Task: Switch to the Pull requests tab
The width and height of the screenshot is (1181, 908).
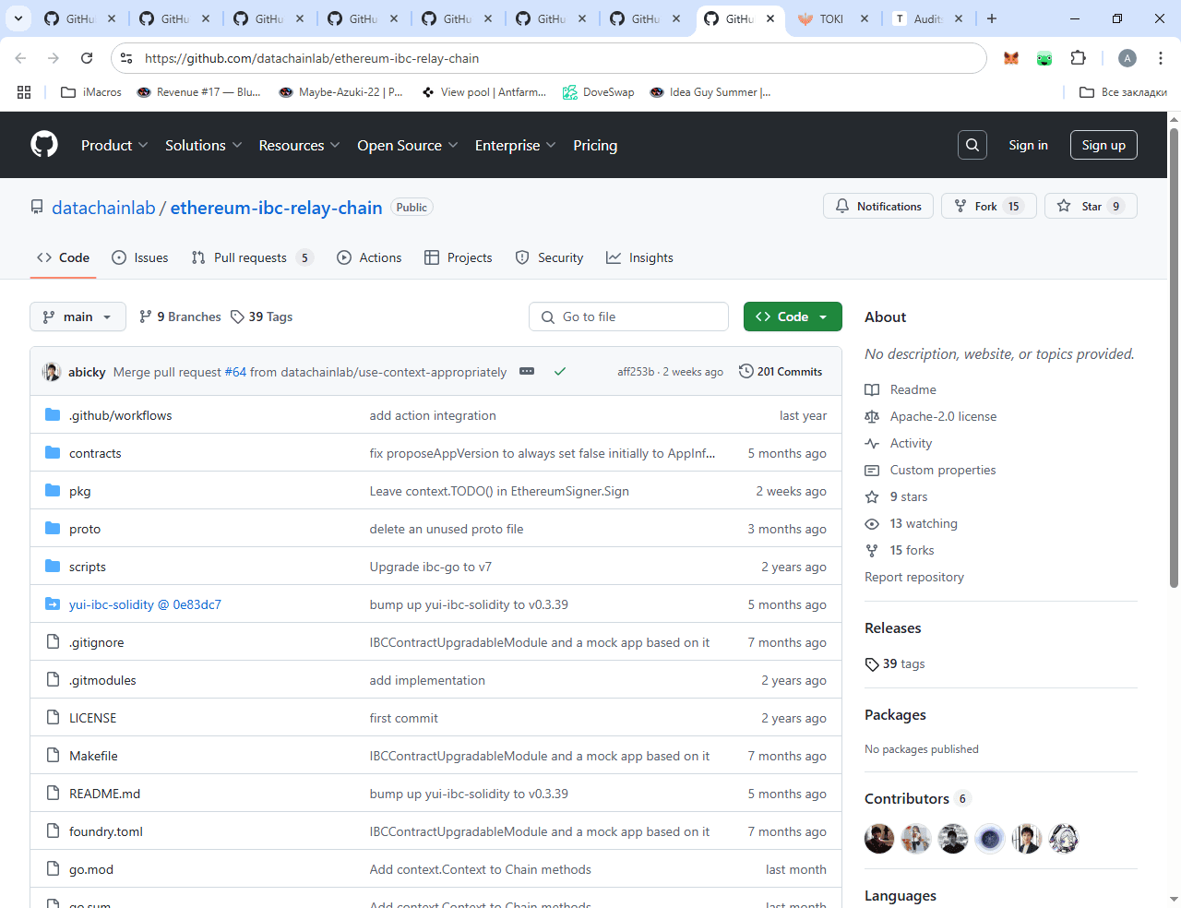Action: click(252, 257)
